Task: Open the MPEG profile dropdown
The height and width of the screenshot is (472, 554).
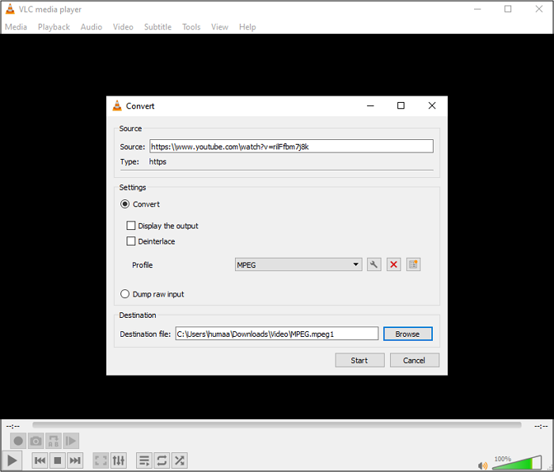Action: point(298,265)
